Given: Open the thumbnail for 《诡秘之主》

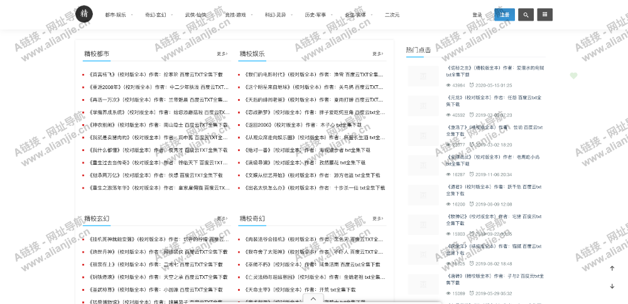Looking at the screenshot, I should [x=423, y=76].
